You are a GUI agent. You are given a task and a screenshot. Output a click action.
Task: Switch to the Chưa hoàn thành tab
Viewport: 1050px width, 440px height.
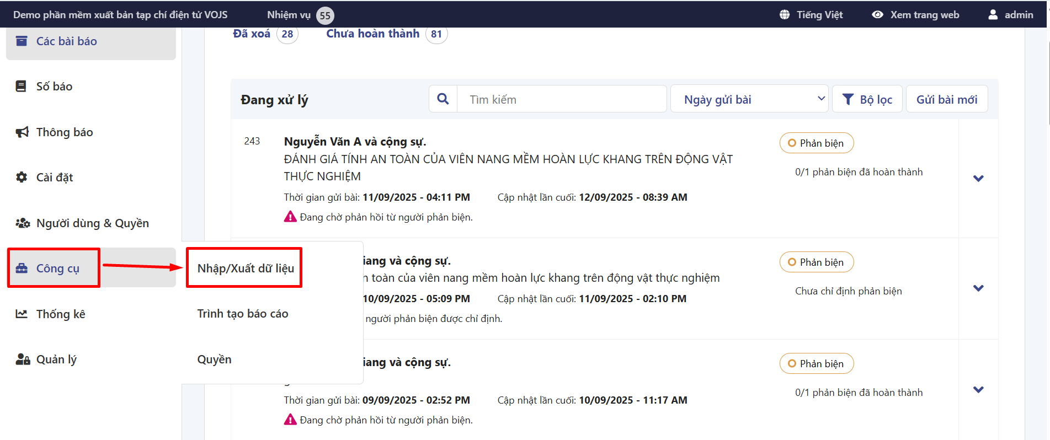click(373, 34)
